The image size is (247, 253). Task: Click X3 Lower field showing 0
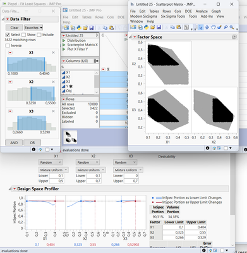coord(131,176)
